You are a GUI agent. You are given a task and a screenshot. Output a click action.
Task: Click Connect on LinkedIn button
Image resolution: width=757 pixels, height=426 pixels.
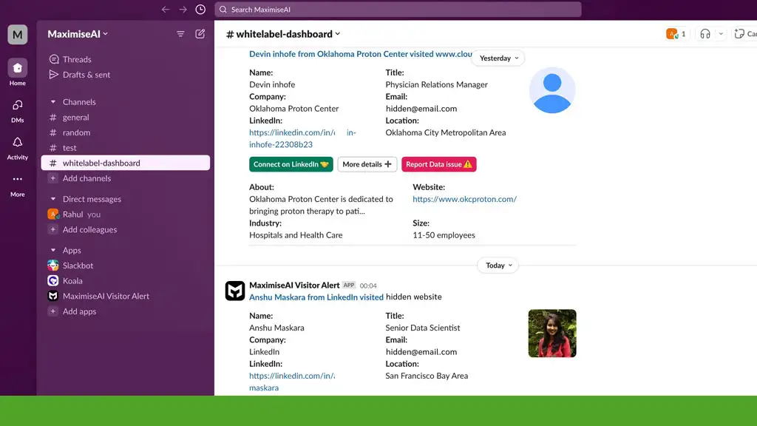point(291,164)
